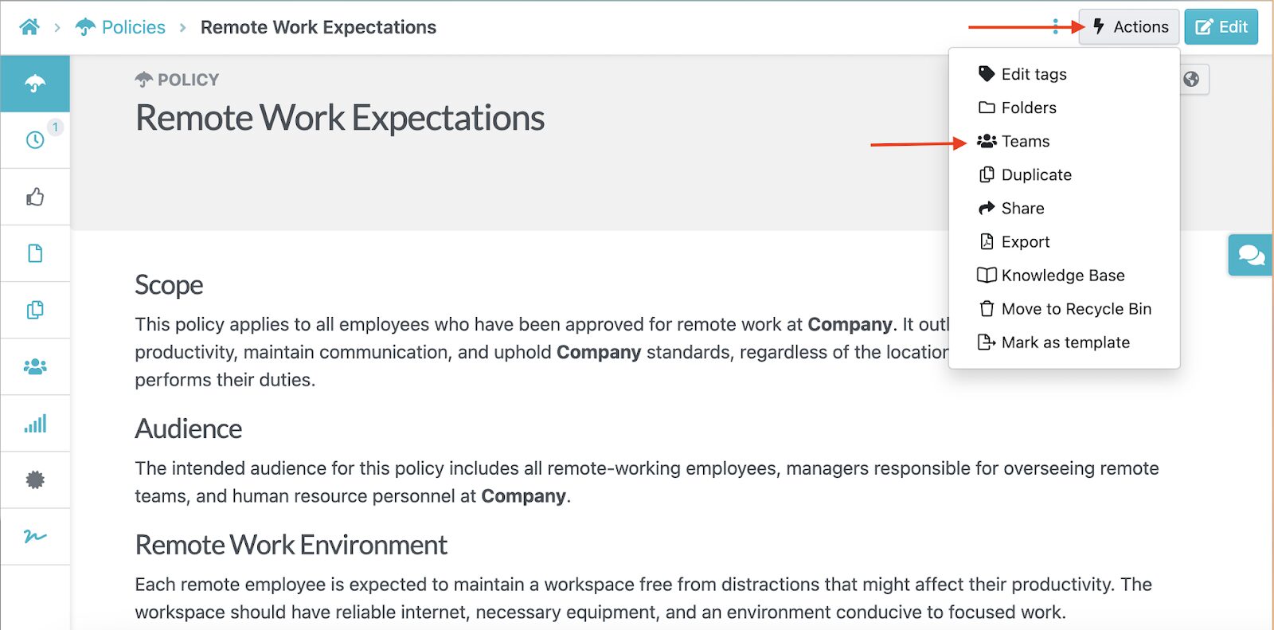Open the documents page icon in sidebar
Viewport: 1274px width, 630px height.
click(35, 253)
